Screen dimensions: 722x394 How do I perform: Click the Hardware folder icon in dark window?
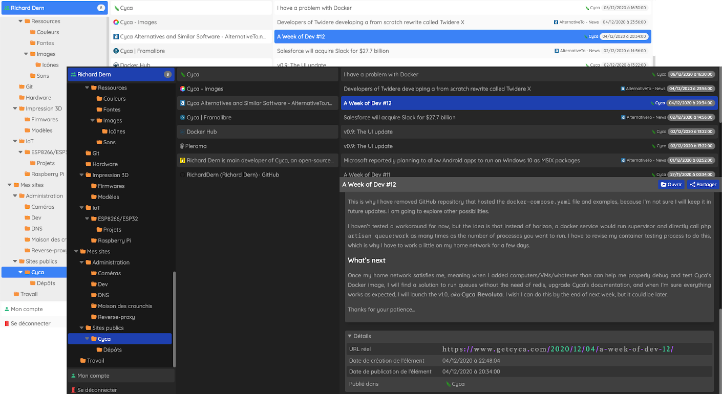88,164
